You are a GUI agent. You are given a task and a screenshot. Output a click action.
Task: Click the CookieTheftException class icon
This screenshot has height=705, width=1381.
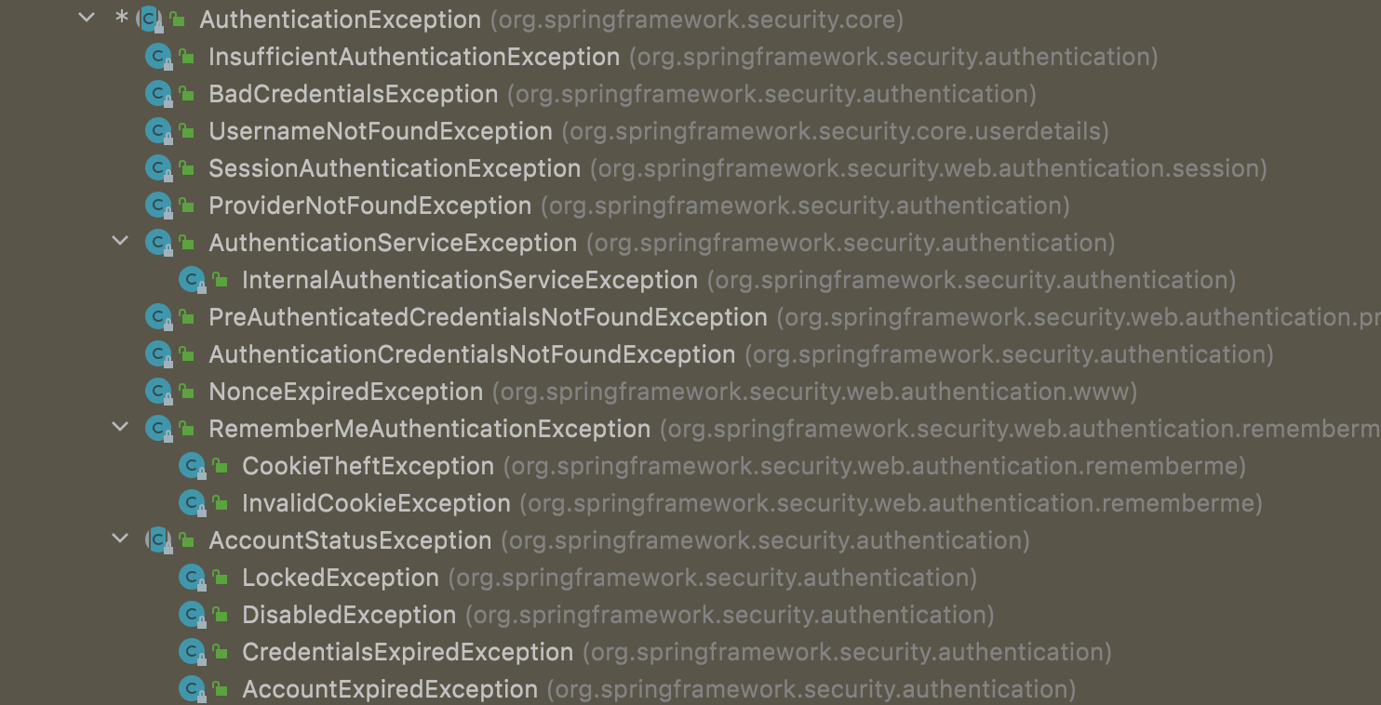(x=193, y=466)
